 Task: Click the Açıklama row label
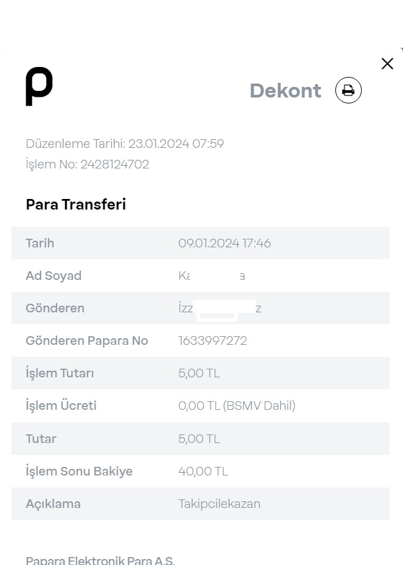pos(53,504)
